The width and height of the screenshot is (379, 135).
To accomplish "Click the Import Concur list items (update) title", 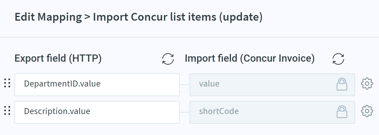I will [x=178, y=17].
